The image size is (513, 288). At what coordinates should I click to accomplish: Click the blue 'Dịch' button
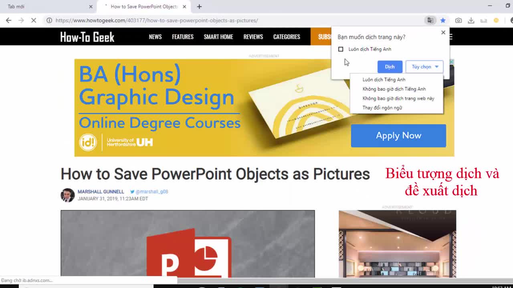click(390, 67)
